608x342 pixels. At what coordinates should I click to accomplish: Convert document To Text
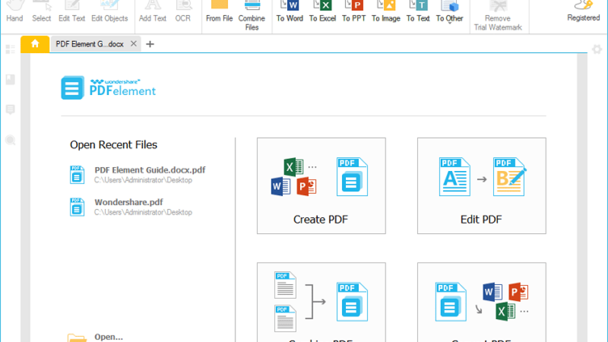tap(418, 12)
